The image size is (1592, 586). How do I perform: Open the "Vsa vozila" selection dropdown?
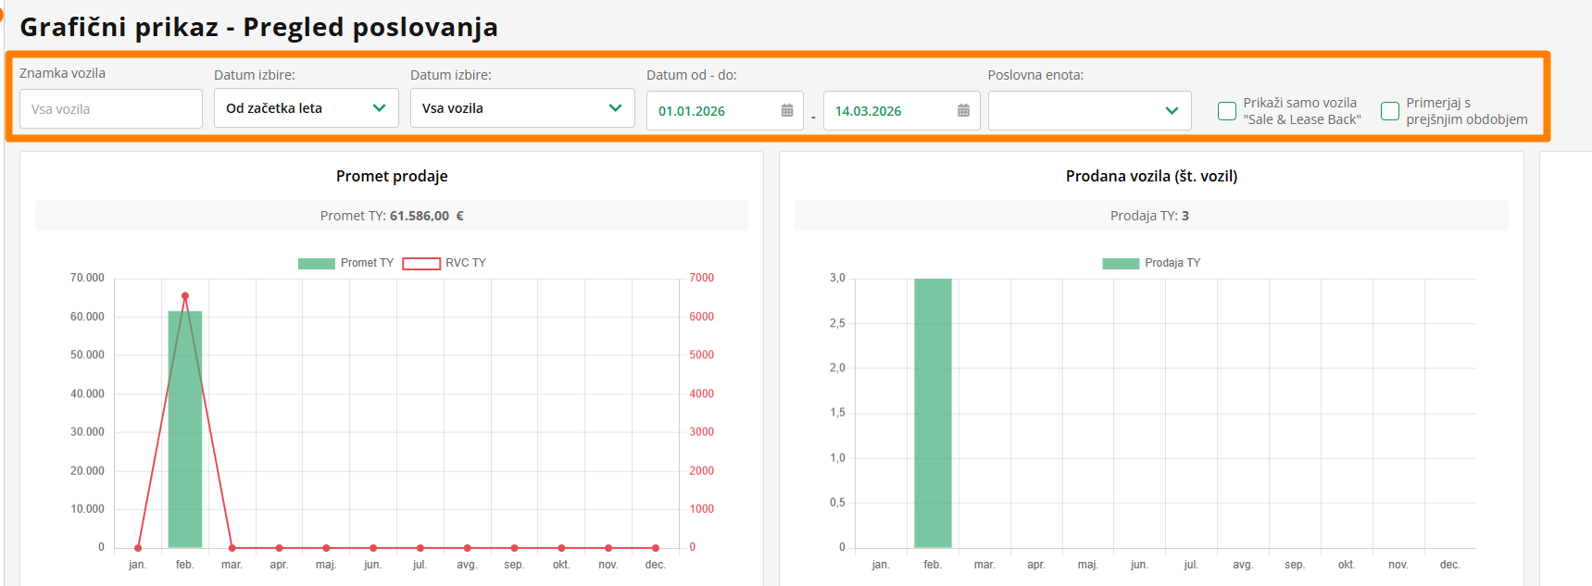click(x=521, y=108)
